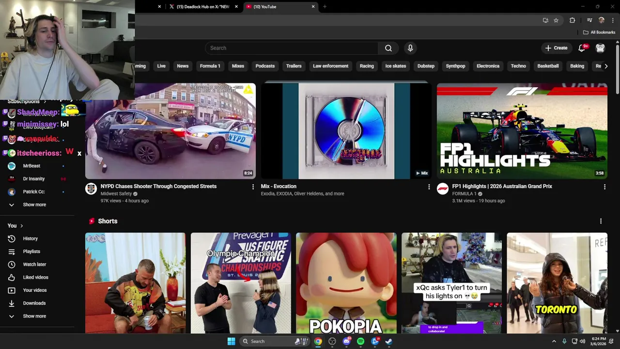Click in the YouTube search field
Viewport: 620px width, 349px height.
click(292, 48)
